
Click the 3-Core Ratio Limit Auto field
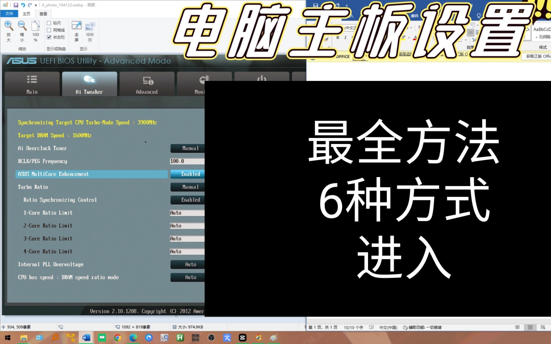(x=187, y=239)
